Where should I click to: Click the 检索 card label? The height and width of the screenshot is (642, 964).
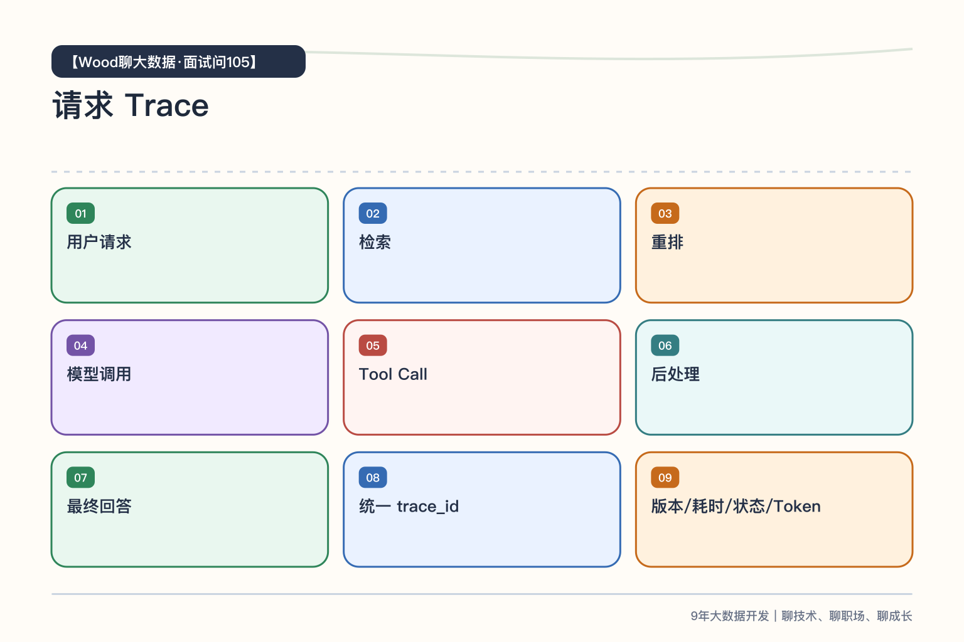[375, 242]
